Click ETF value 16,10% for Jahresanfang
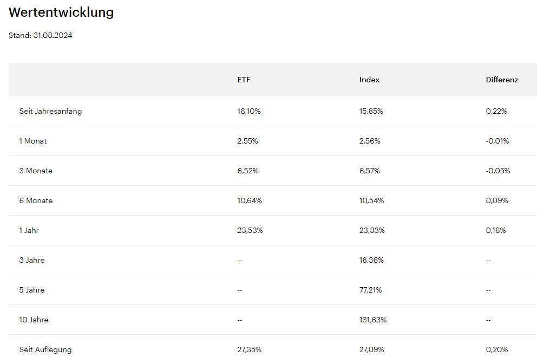The width and height of the screenshot is (537, 363). point(249,111)
